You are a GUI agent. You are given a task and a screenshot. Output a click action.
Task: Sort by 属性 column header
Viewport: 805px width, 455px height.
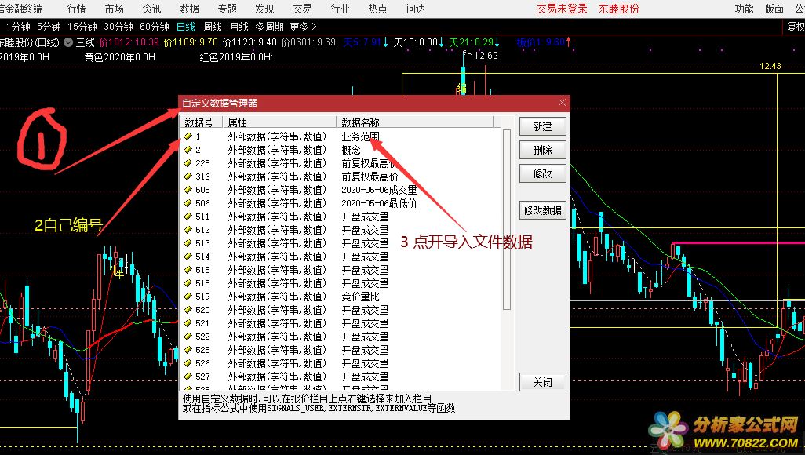point(279,122)
